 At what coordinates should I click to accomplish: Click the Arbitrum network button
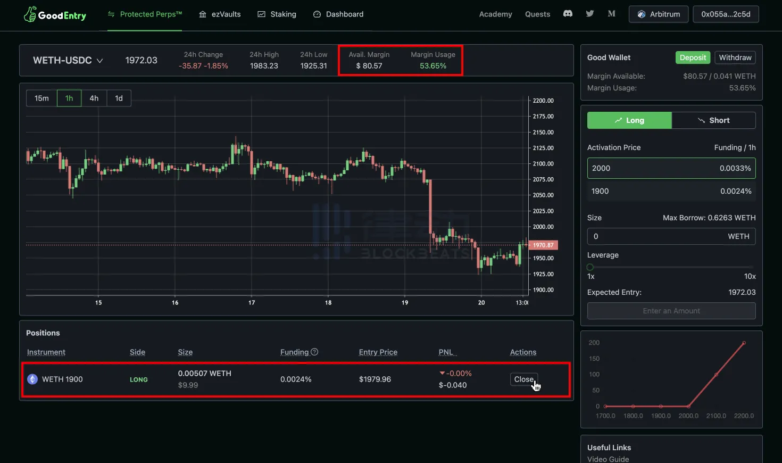(x=658, y=14)
